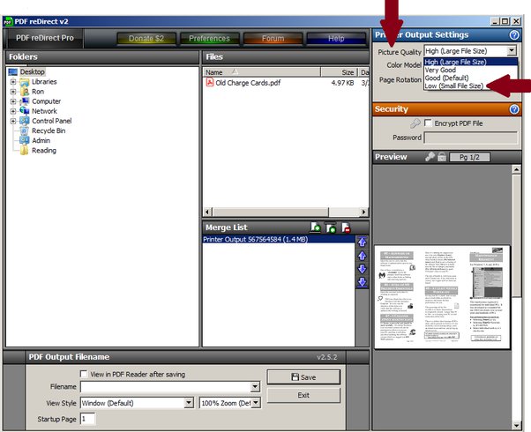The width and height of the screenshot is (531, 432).
Task: Select the Desktop icon in Folders tree
Action: point(13,71)
